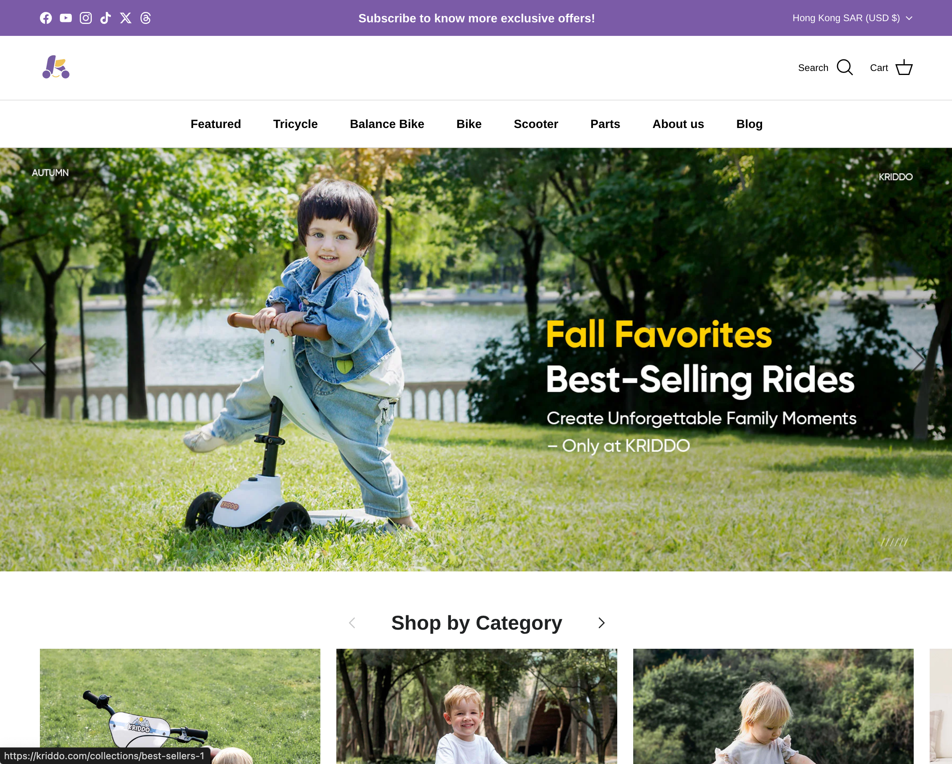The height and width of the screenshot is (764, 952).
Task: Show the previous hero banner slide
Action: coord(38,359)
